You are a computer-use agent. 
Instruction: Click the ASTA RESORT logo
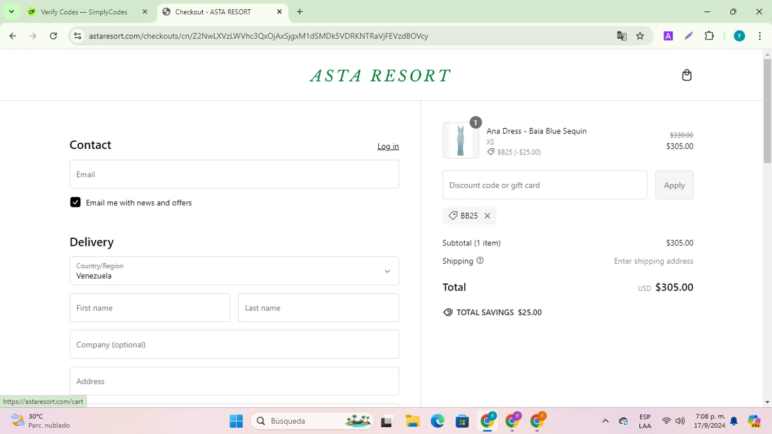point(380,76)
